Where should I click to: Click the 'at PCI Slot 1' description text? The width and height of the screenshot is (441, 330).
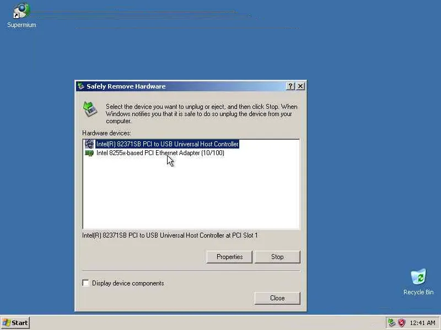[241, 235]
